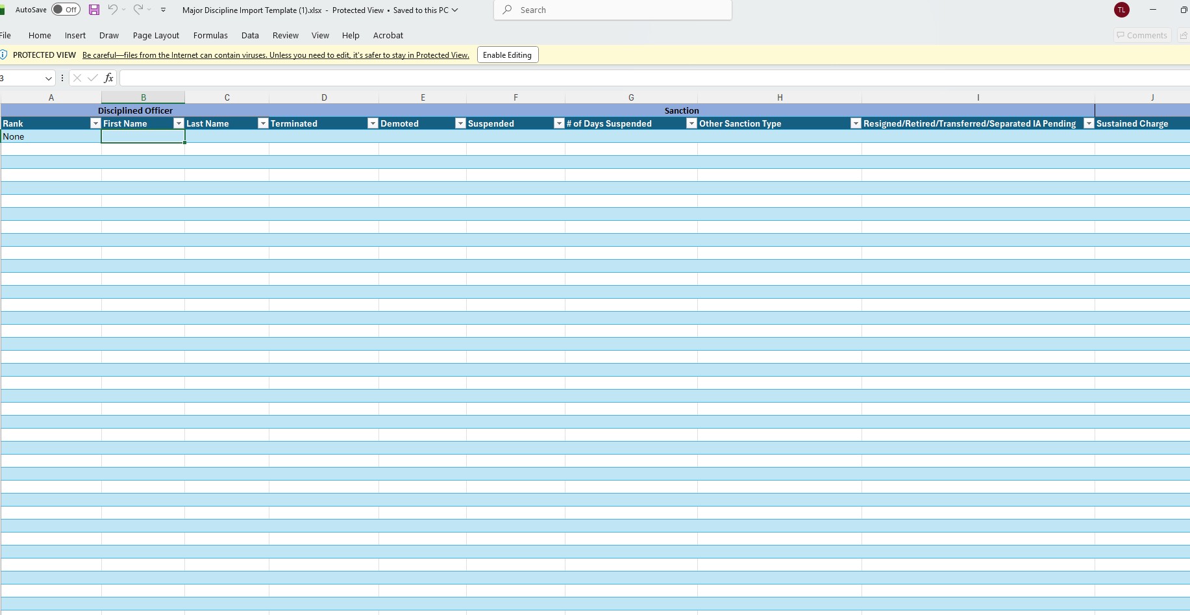Viewport: 1190px width, 615px height.
Task: Open the Name Box dropdown arrow
Action: [48, 78]
